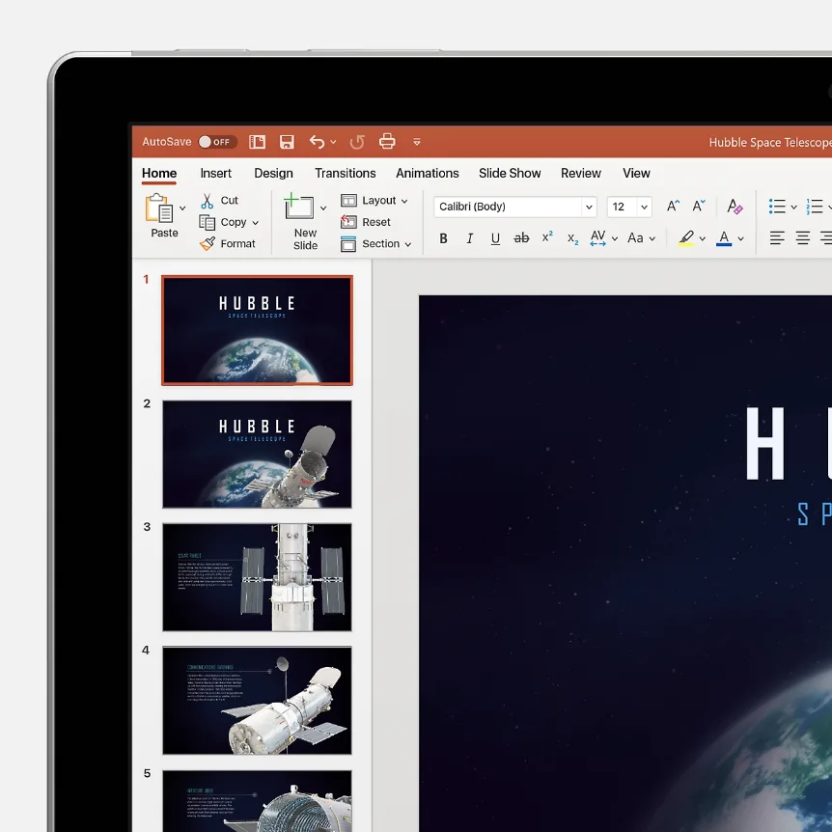832x832 pixels.
Task: Switch to the Transitions tab
Action: pyautogui.click(x=345, y=174)
